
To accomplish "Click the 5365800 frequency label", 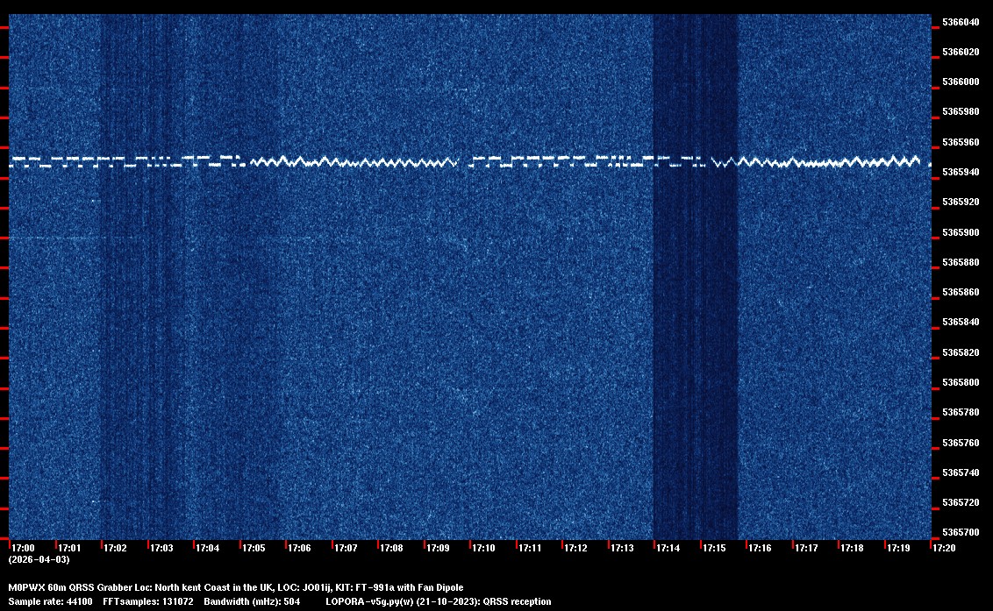I will click(961, 383).
